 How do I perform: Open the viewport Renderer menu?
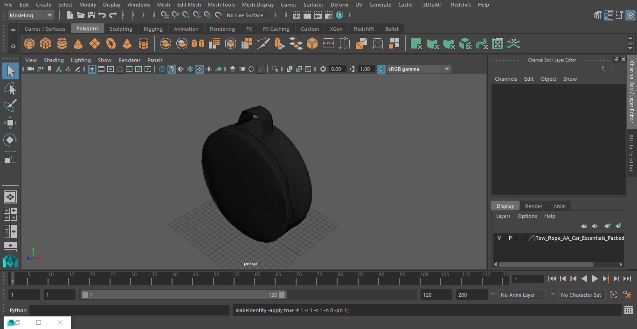point(129,60)
